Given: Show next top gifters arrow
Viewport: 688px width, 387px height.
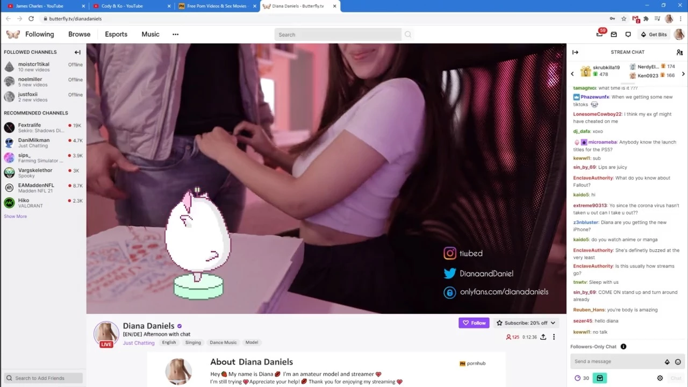Looking at the screenshot, I should (683, 74).
